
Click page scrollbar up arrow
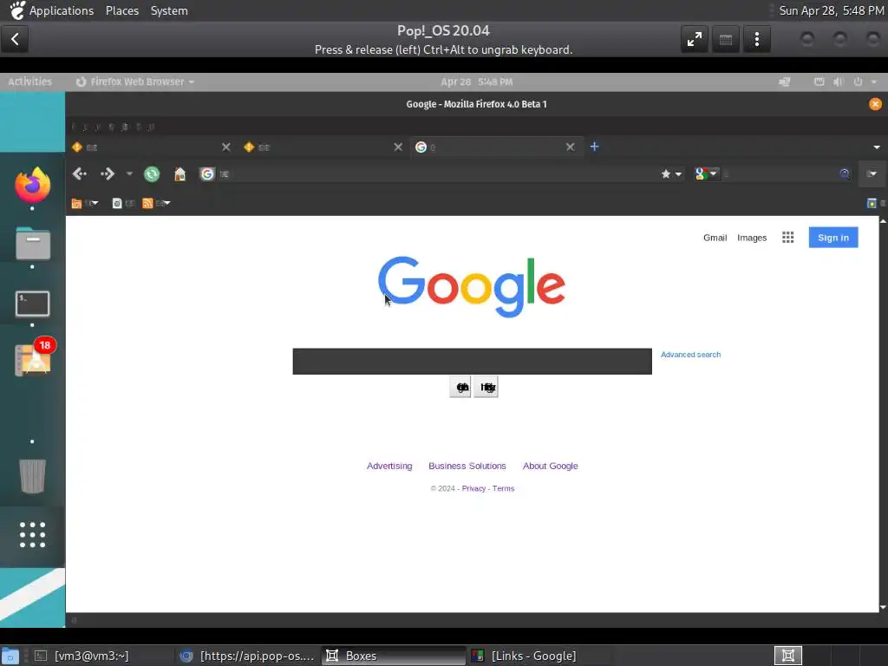tap(882, 221)
